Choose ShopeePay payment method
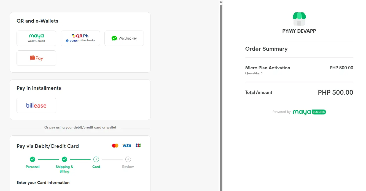Viewport: 366px width, 191px height. (36, 58)
